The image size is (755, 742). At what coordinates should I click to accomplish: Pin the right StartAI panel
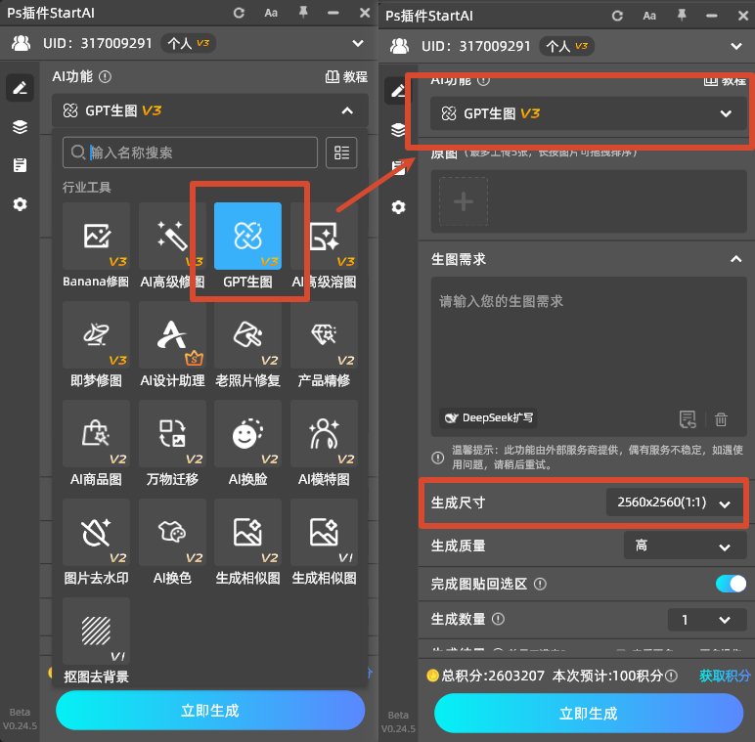682,16
